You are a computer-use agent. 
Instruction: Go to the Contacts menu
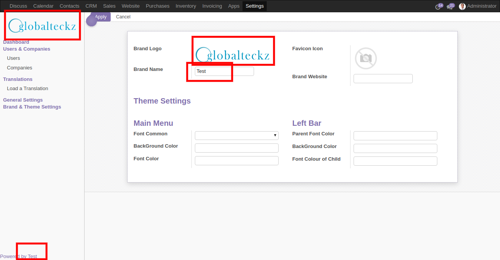[70, 6]
